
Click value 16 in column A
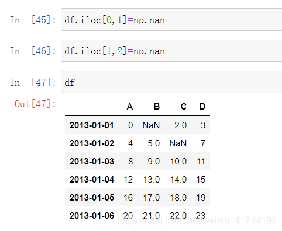[128, 198]
